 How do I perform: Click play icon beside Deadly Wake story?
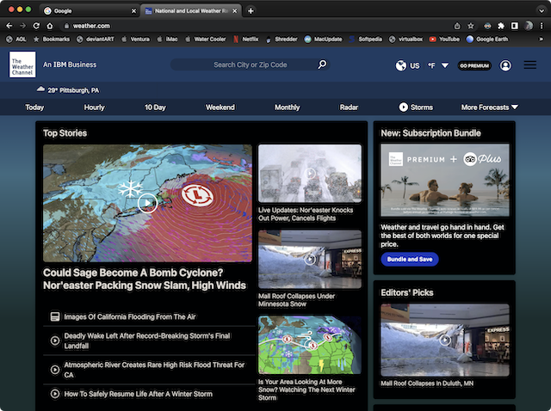click(55, 340)
